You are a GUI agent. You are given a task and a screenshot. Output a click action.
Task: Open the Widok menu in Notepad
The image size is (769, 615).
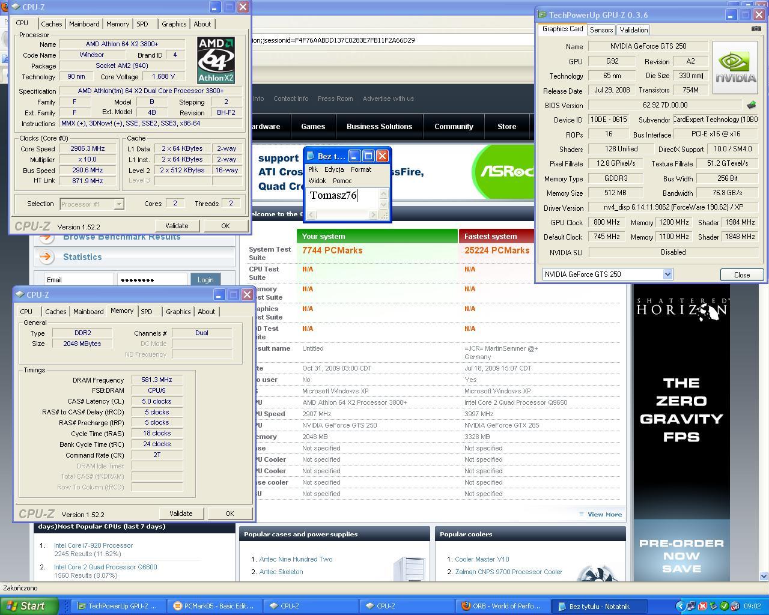pyautogui.click(x=317, y=181)
